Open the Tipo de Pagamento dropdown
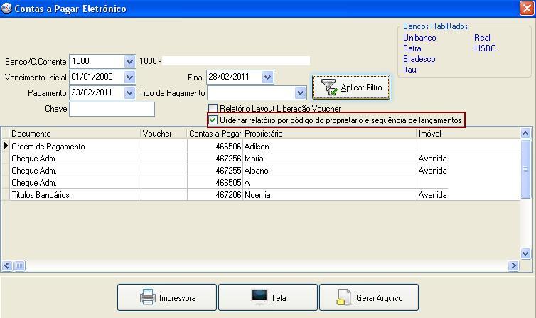 (x=301, y=92)
